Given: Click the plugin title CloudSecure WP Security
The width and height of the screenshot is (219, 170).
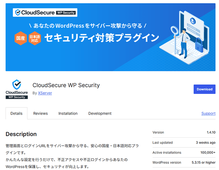Looking at the screenshot, I should 66,85.
